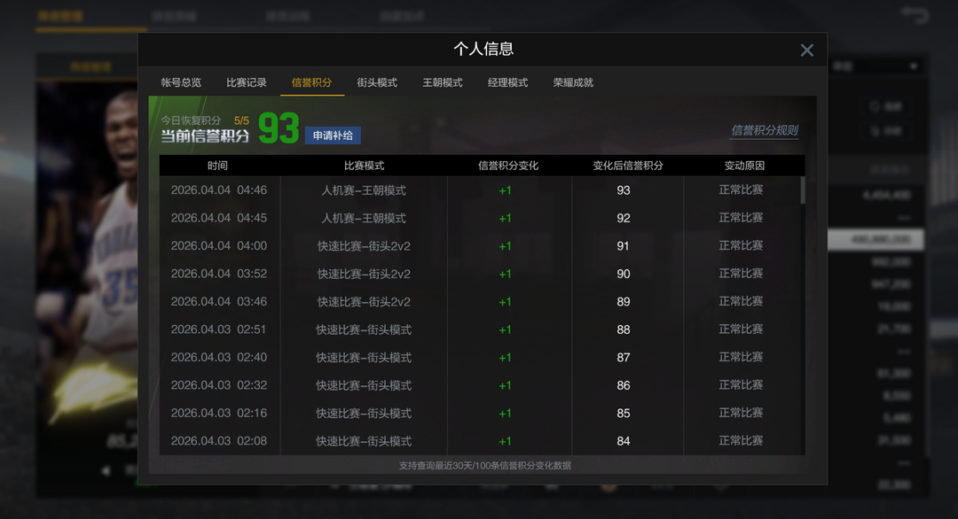Click the 今日恢复积分 label
This screenshot has width=958, height=519.
(191, 120)
